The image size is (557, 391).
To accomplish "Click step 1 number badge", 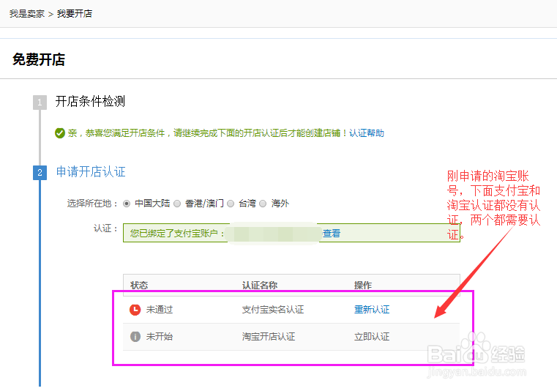I will point(40,103).
